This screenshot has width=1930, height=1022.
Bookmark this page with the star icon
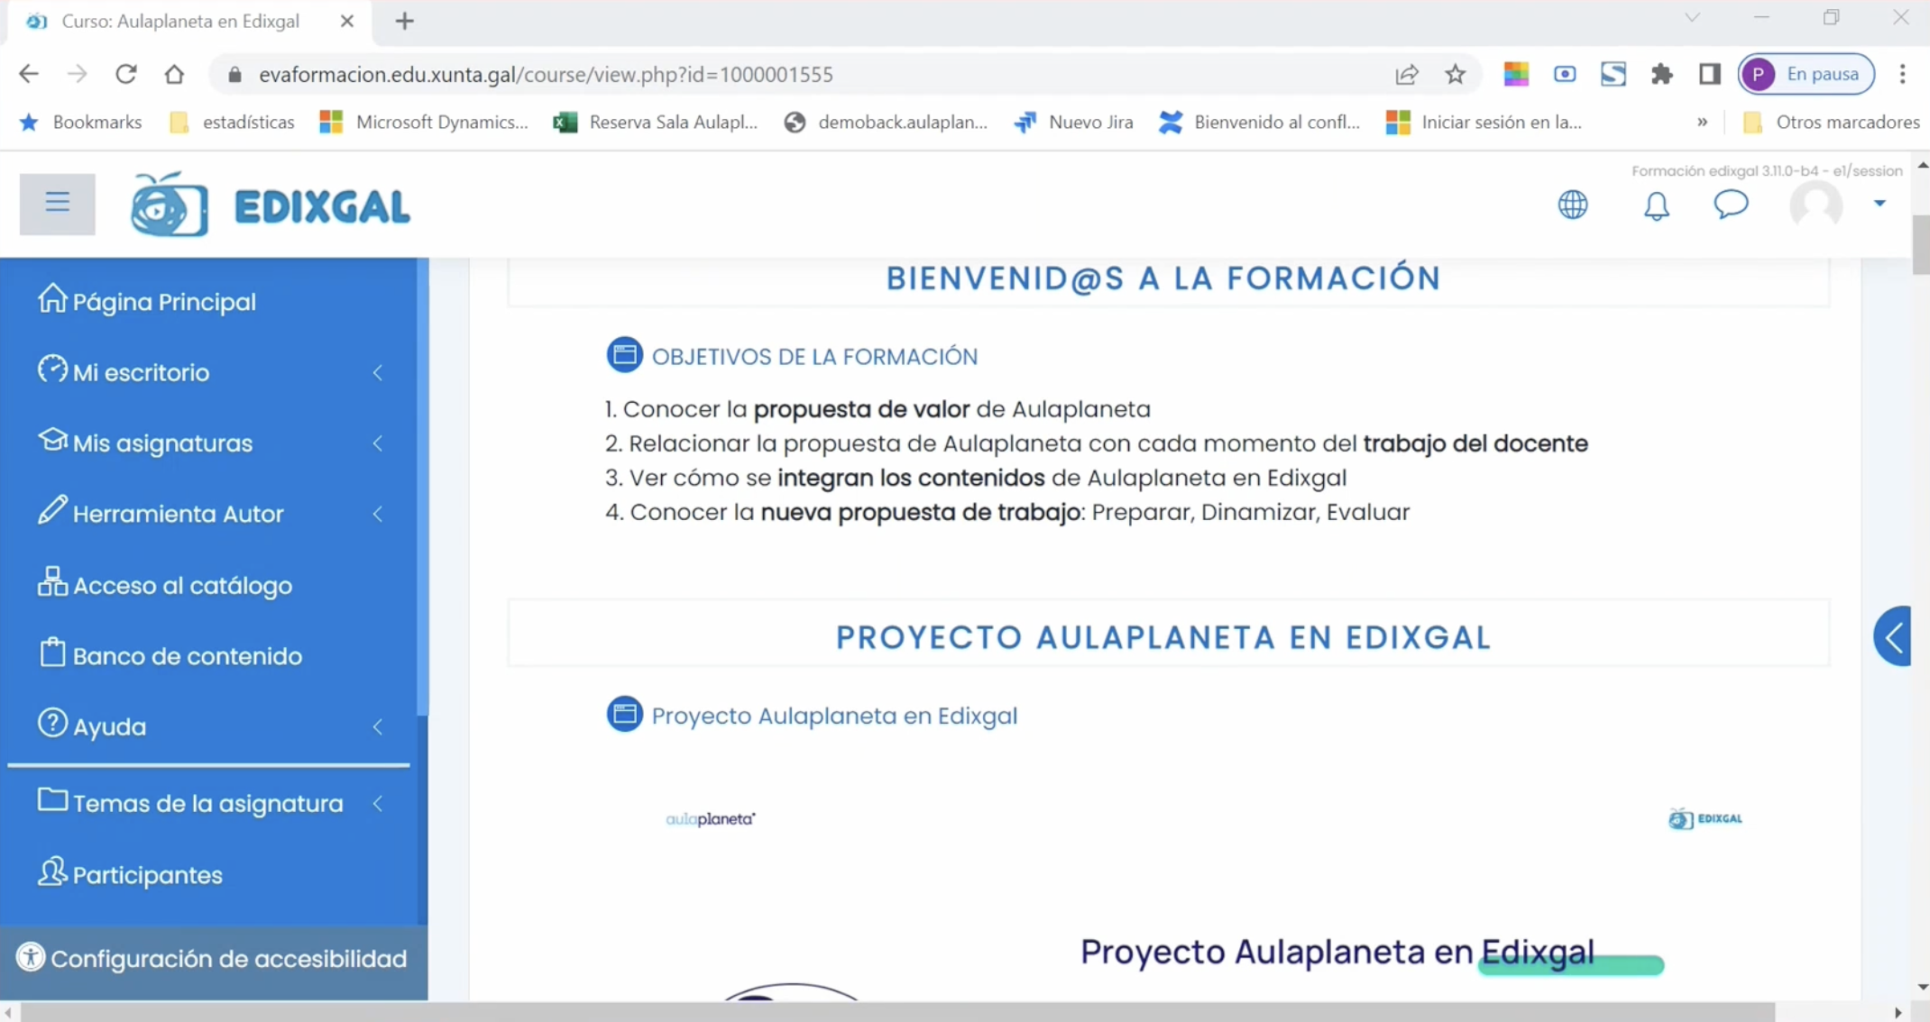pos(1455,74)
